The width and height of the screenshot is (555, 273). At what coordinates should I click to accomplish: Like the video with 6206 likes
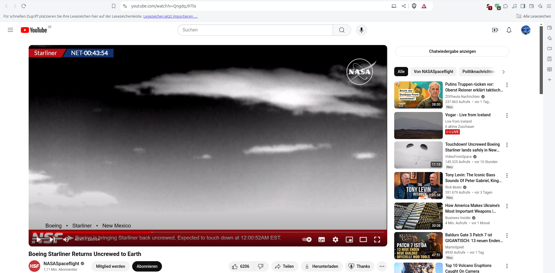(241, 266)
